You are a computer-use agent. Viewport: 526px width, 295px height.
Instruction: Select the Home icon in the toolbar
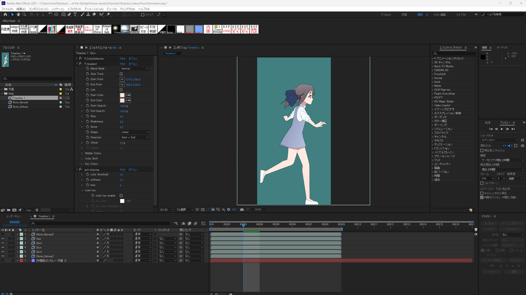click(x=5, y=14)
